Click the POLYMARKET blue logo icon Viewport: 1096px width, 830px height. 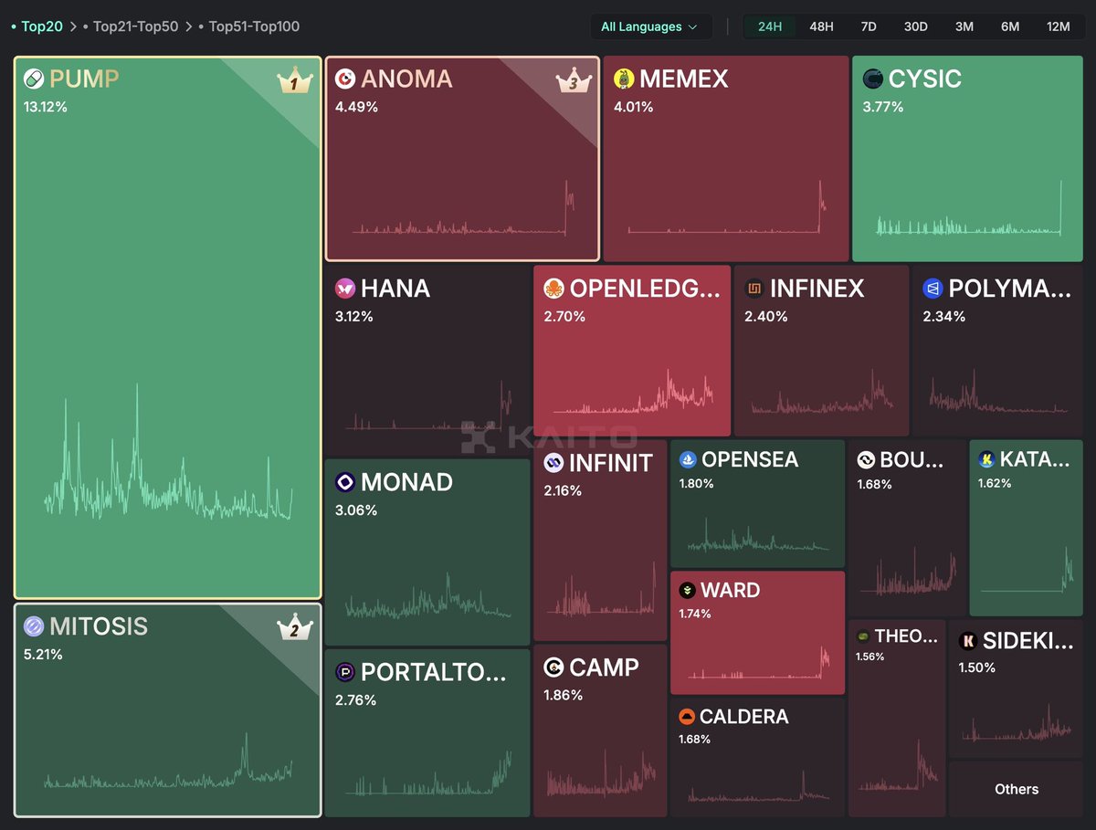coord(933,289)
